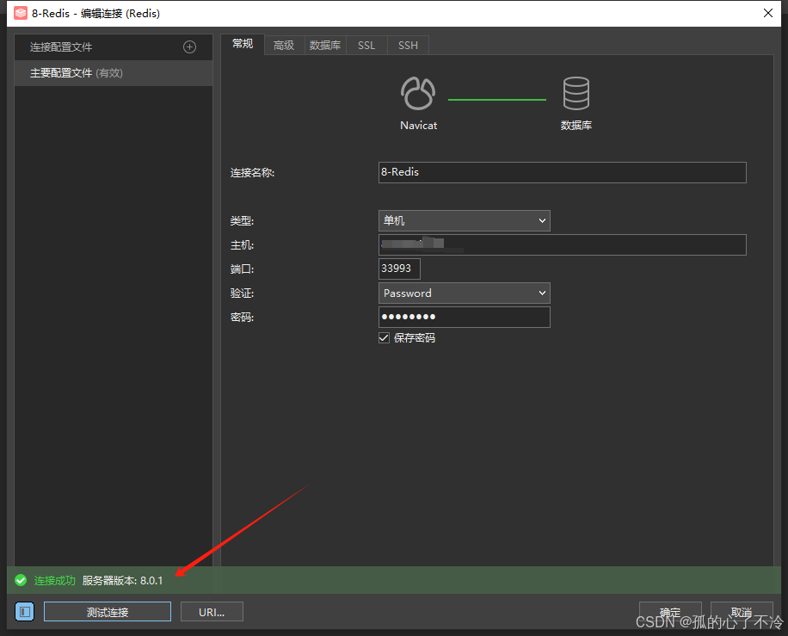Click the connection name field 8-Redis
Image resolution: width=788 pixels, height=636 pixels.
tap(563, 172)
